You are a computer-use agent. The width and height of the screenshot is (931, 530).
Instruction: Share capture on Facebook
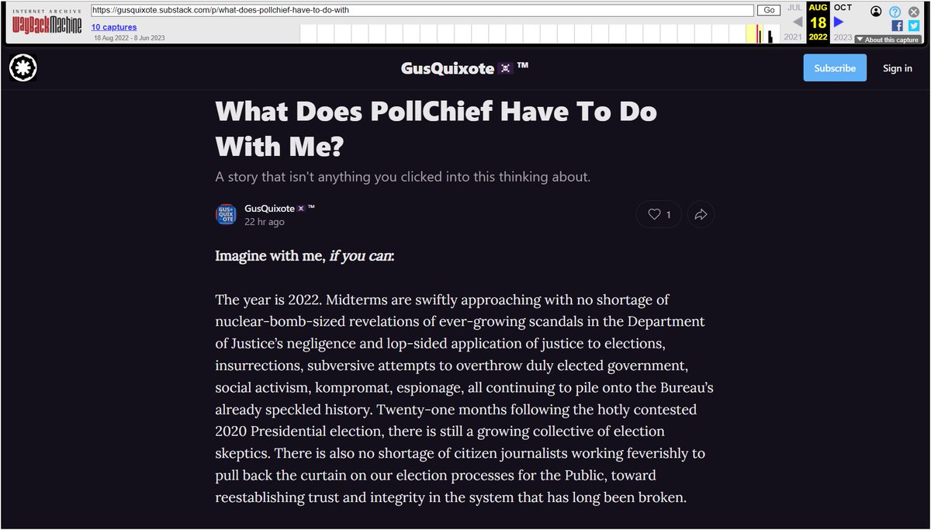898,26
